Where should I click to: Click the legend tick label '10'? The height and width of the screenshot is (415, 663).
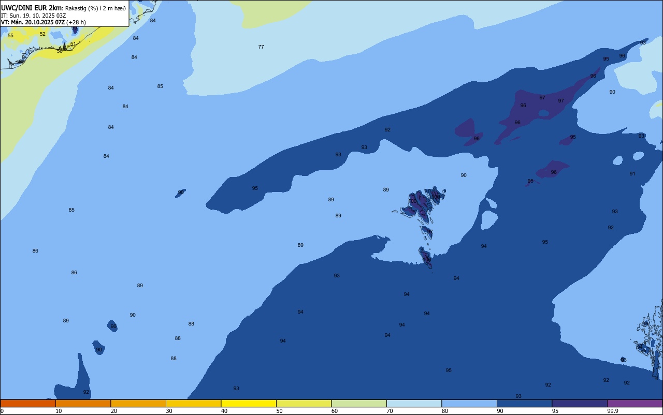tap(59, 411)
